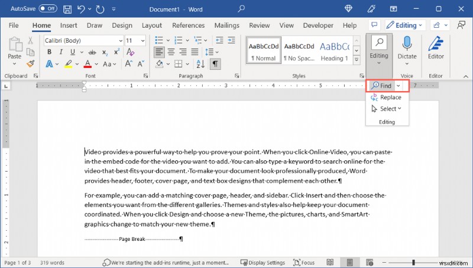This screenshot has height=268, width=473.
Task: Open the Insert tab
Action: pyautogui.click(x=69, y=25)
